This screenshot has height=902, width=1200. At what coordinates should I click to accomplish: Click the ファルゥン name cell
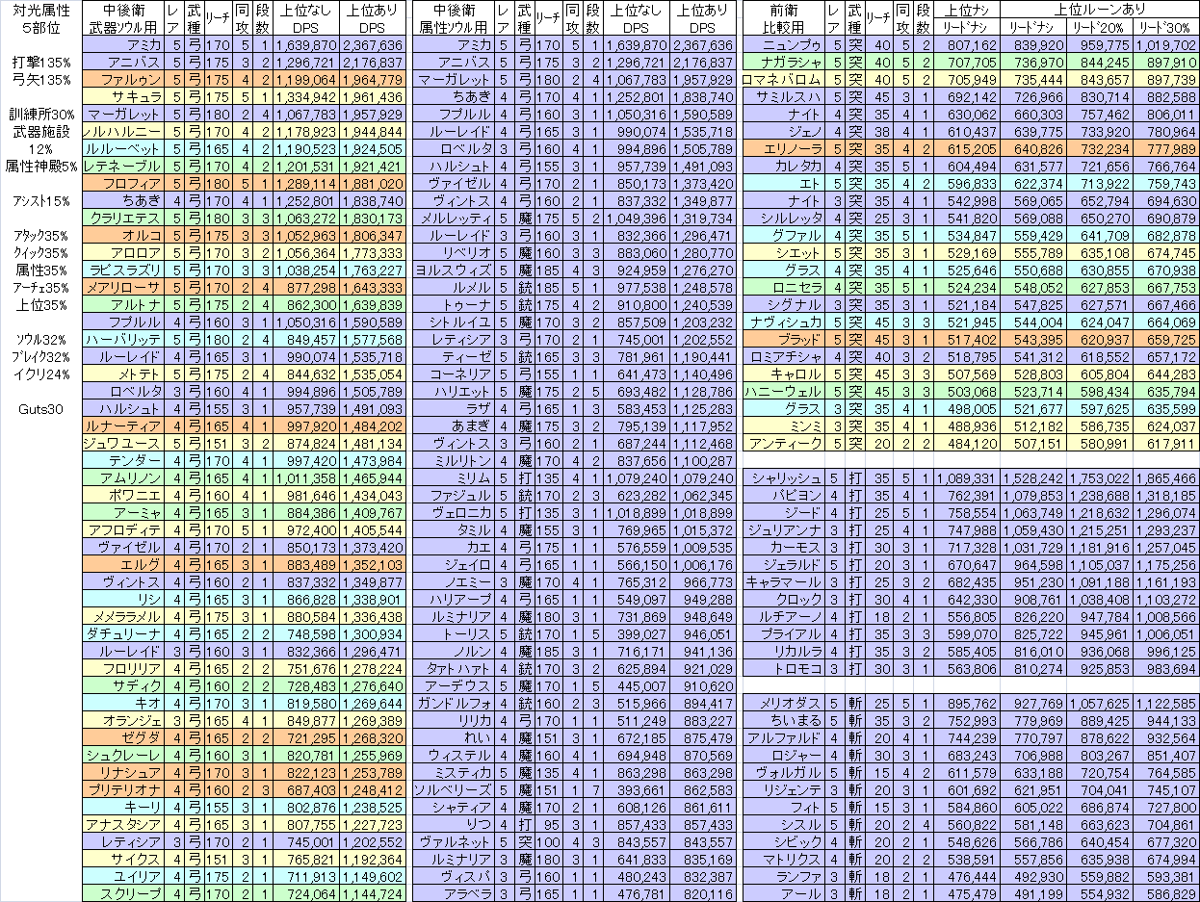[x=123, y=80]
